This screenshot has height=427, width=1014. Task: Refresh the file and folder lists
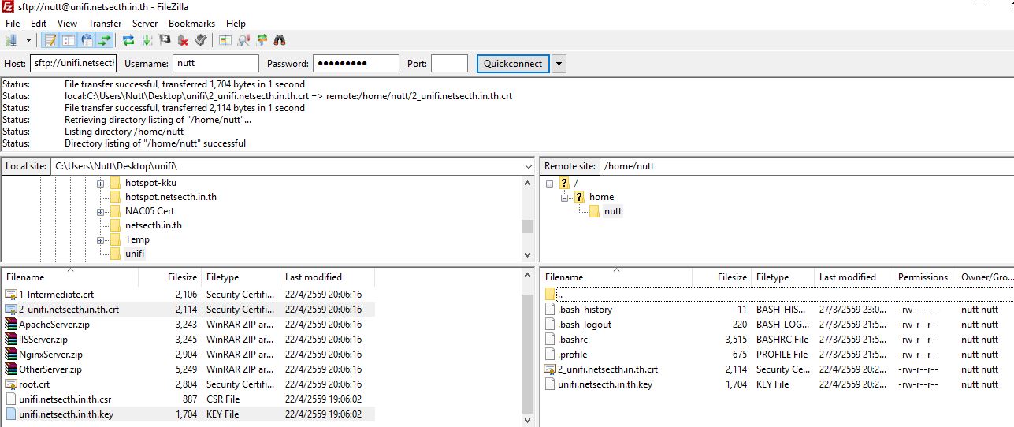(128, 39)
